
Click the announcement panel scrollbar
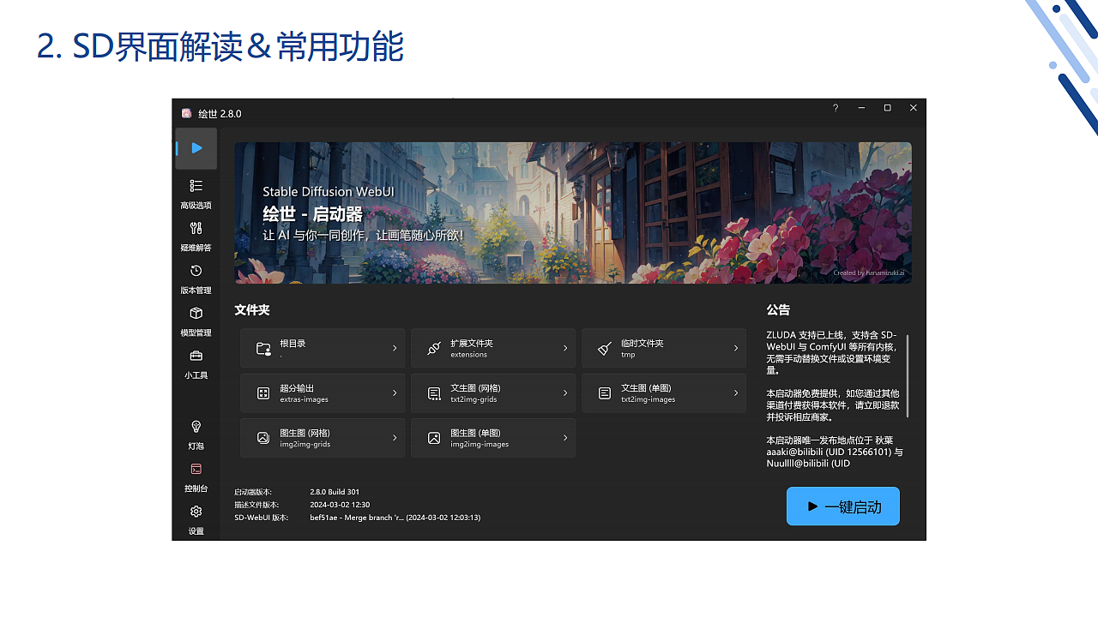click(x=908, y=377)
